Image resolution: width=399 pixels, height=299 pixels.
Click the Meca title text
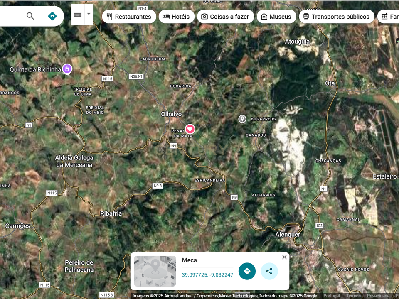click(x=190, y=260)
